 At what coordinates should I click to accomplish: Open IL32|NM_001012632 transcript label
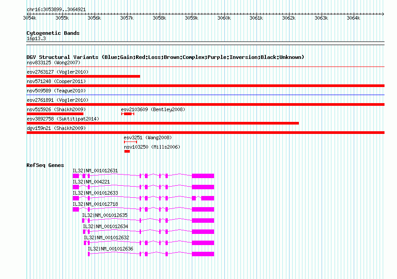(106, 237)
